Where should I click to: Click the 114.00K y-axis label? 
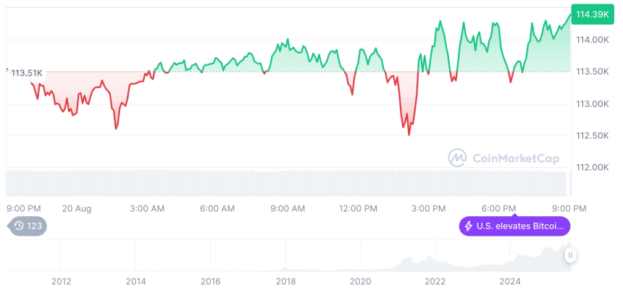591,40
